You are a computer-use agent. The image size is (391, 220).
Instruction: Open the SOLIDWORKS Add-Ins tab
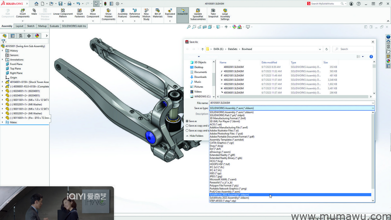74,26
